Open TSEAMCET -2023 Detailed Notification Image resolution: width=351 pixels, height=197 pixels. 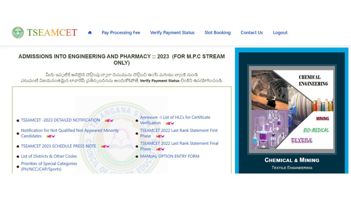61,120
